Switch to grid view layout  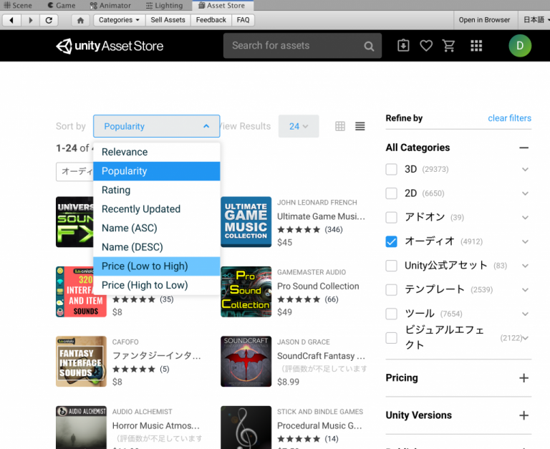click(x=340, y=126)
